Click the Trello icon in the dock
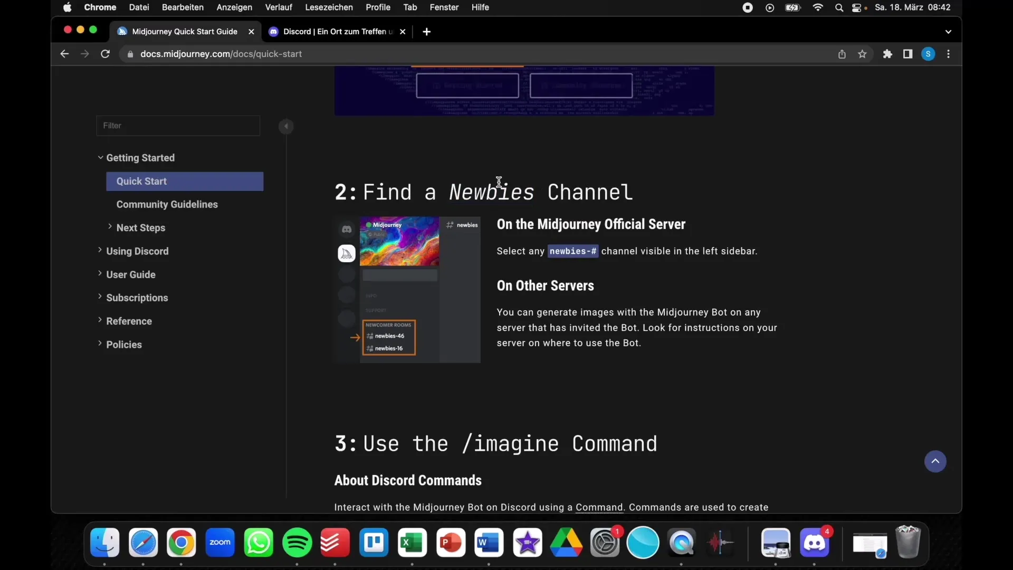 click(374, 542)
